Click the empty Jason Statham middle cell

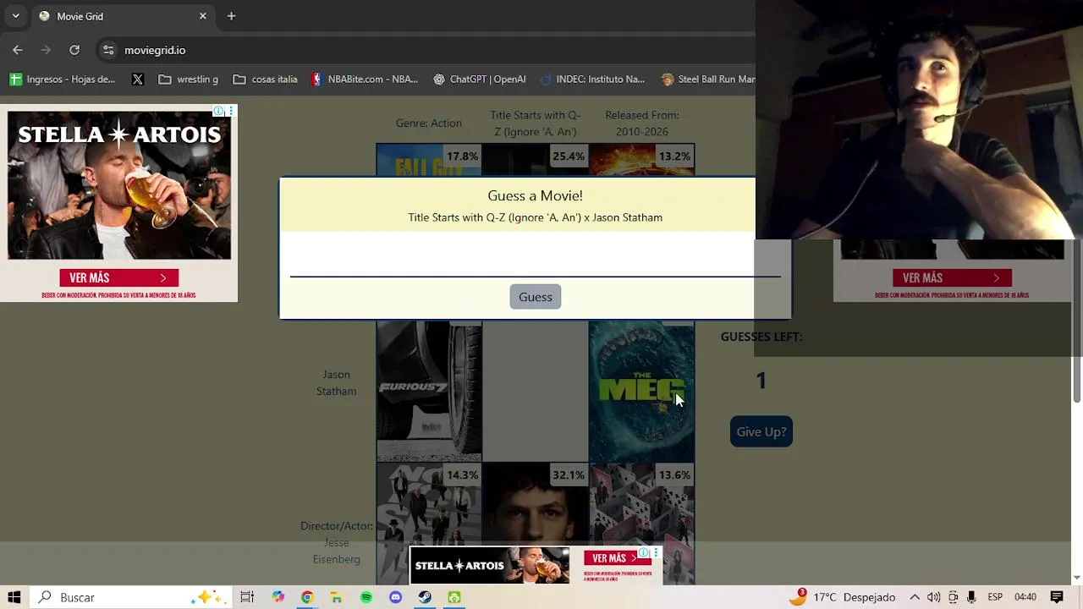click(x=535, y=391)
